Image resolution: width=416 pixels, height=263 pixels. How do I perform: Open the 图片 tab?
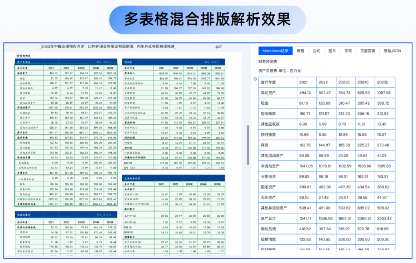click(x=332, y=51)
